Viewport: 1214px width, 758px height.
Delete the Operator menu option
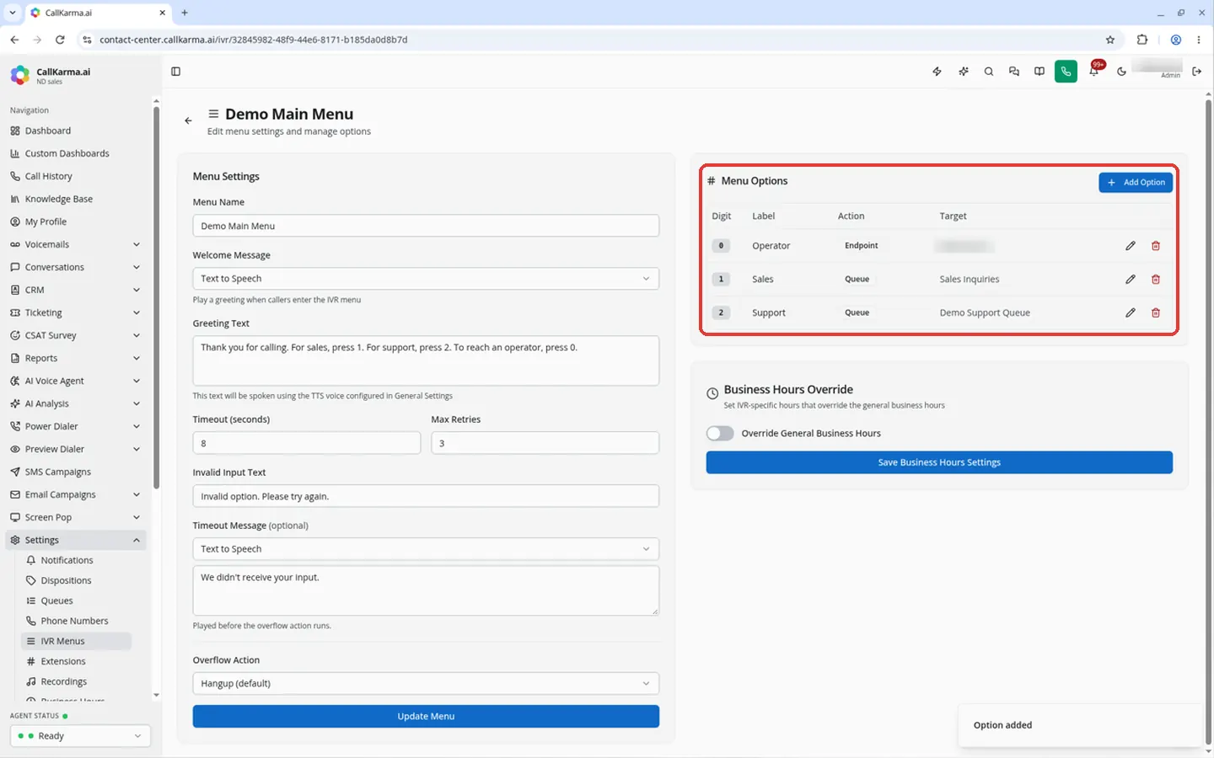point(1156,246)
